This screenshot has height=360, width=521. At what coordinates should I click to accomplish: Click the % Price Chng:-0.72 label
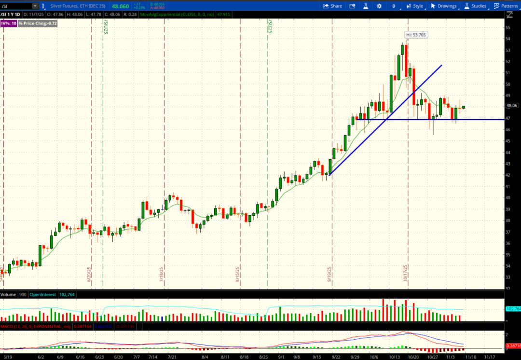click(38, 23)
